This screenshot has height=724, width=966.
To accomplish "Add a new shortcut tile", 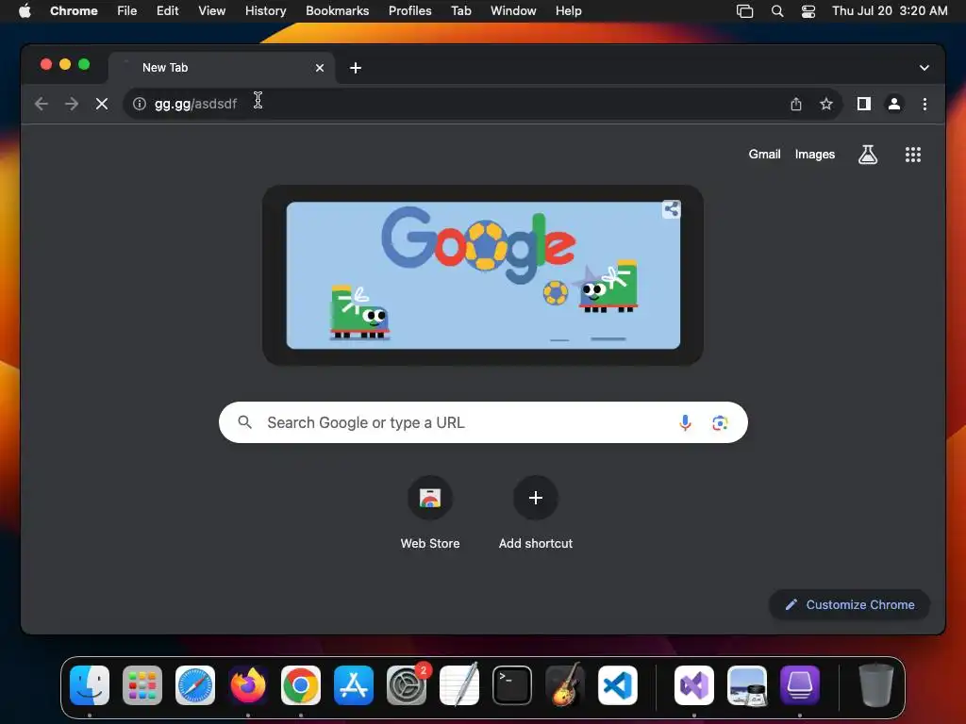I will point(536,512).
